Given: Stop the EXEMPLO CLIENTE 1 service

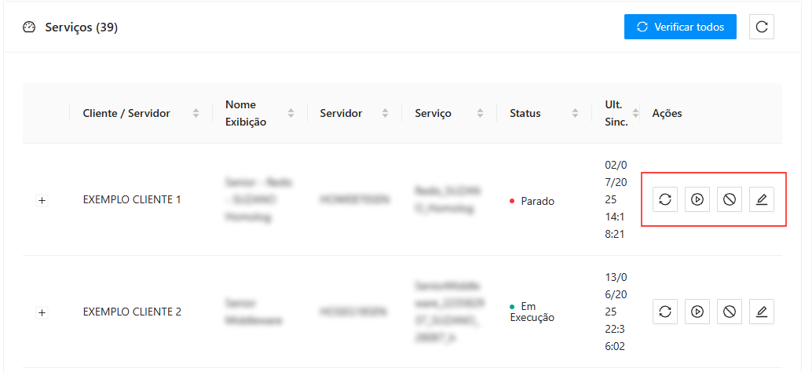Looking at the screenshot, I should click(730, 199).
